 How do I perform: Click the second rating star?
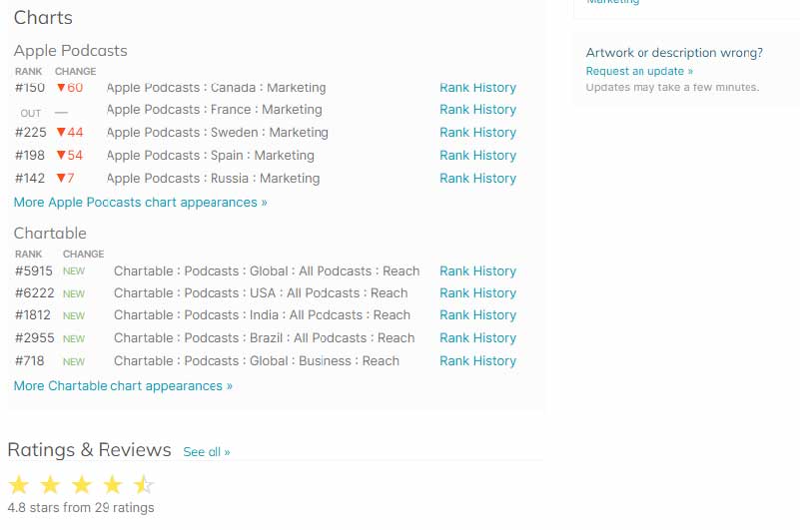[50, 485]
